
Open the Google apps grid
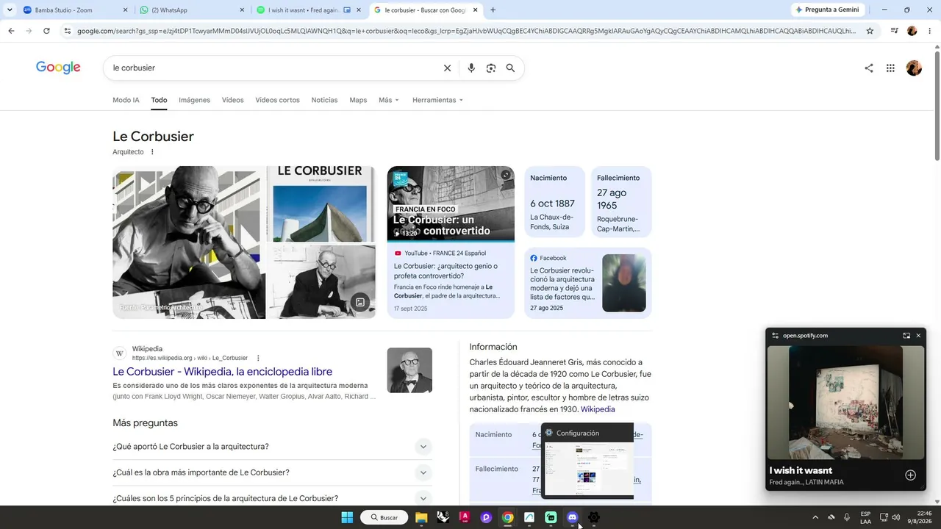click(890, 68)
